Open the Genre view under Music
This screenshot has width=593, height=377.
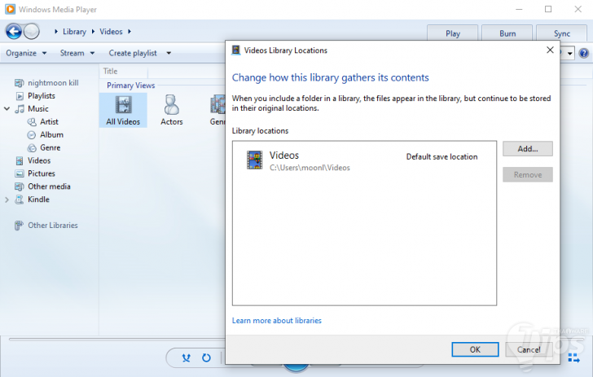(x=51, y=147)
